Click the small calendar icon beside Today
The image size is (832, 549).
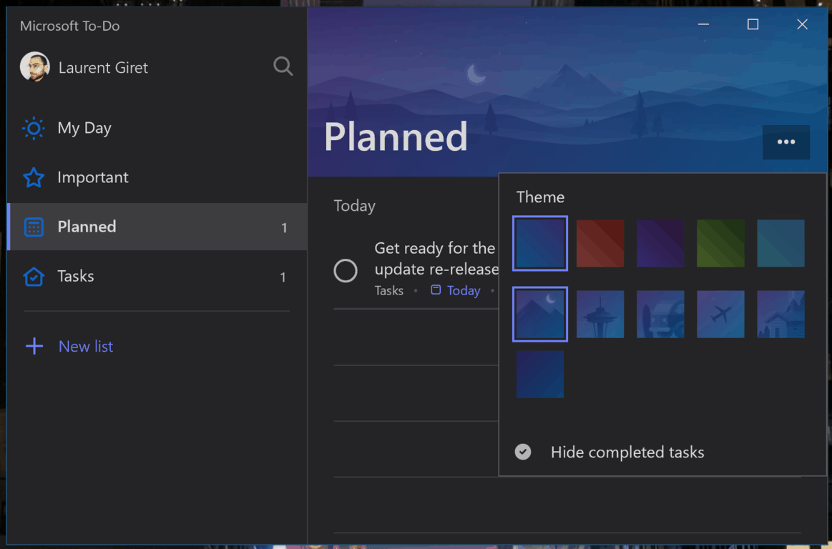(436, 290)
